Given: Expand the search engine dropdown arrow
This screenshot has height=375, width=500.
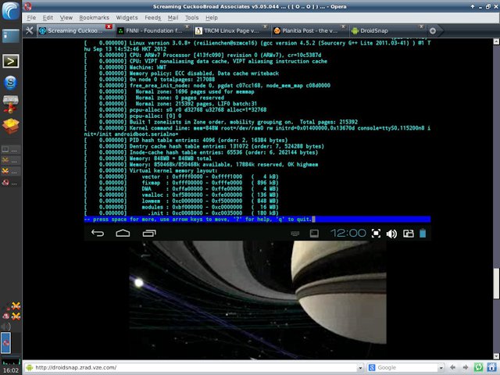Looking at the screenshot, I should coord(441,368).
